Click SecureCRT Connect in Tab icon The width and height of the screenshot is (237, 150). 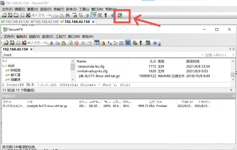(x=16, y=15)
